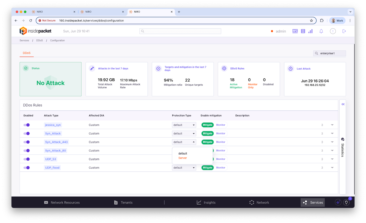Click the help icon with three dots
This screenshot has width=366, height=223.
click(333, 31)
